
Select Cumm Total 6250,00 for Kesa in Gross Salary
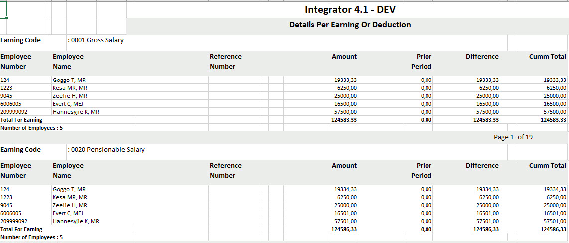(556, 88)
